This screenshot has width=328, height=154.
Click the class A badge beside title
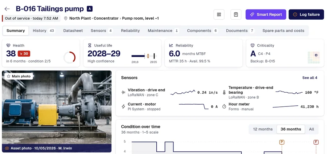coord(90,9)
